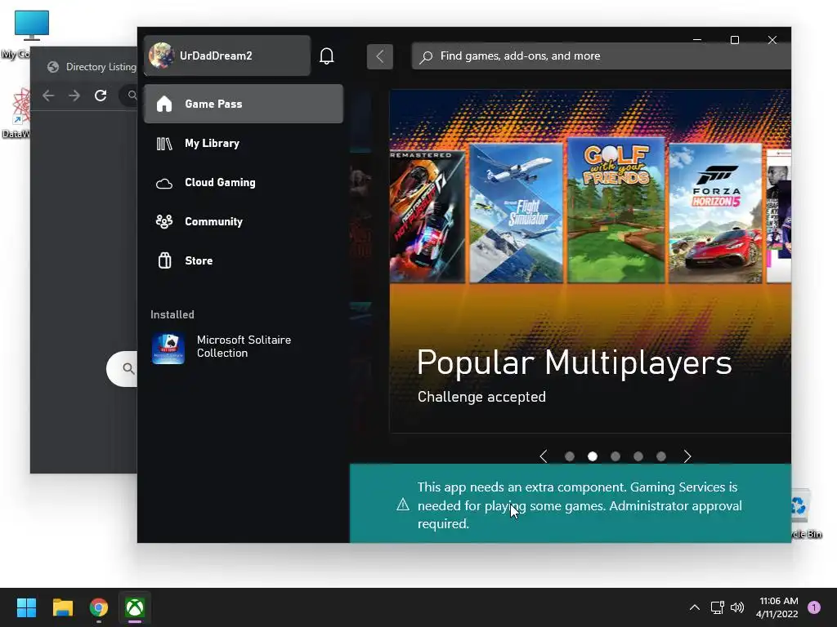Screen dimensions: 837x627
Task: Select the third carousel page dot
Action: point(615,456)
